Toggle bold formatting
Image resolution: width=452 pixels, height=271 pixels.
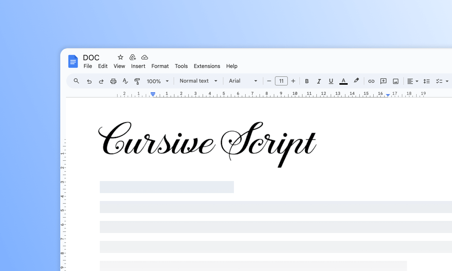click(x=307, y=81)
